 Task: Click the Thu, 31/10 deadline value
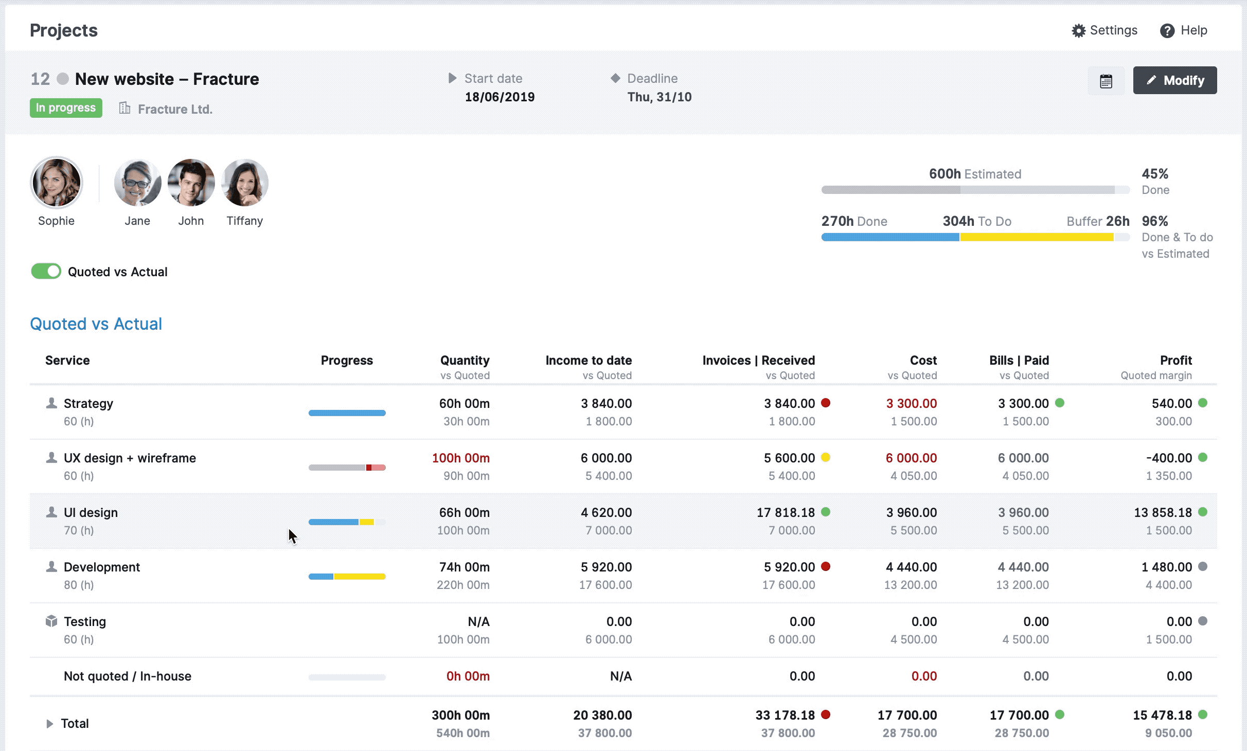point(660,97)
